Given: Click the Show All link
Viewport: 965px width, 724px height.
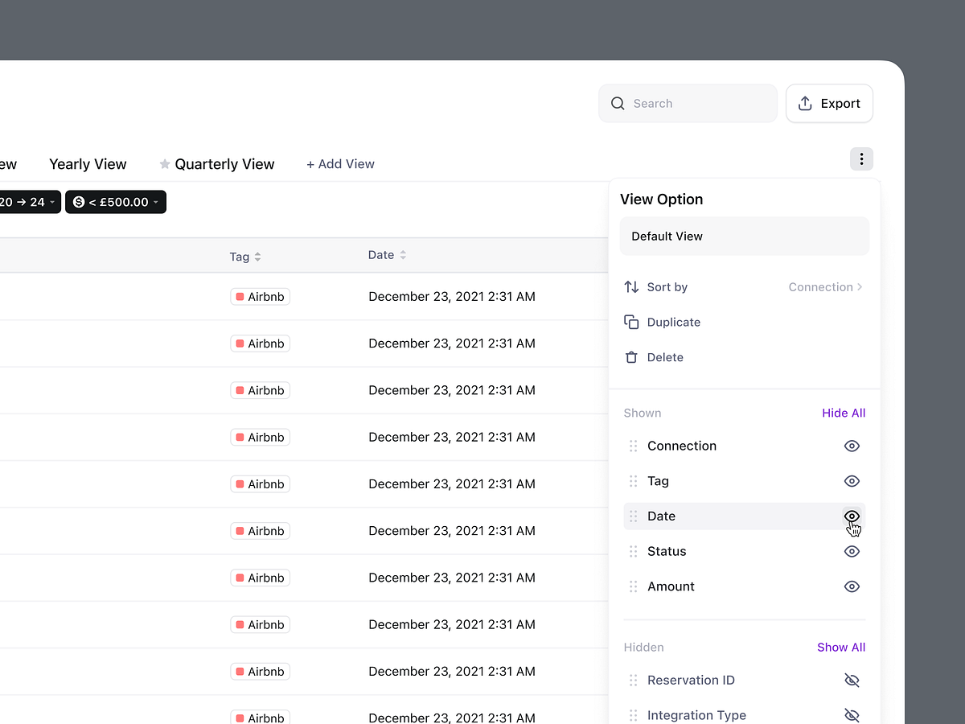Looking at the screenshot, I should point(841,647).
